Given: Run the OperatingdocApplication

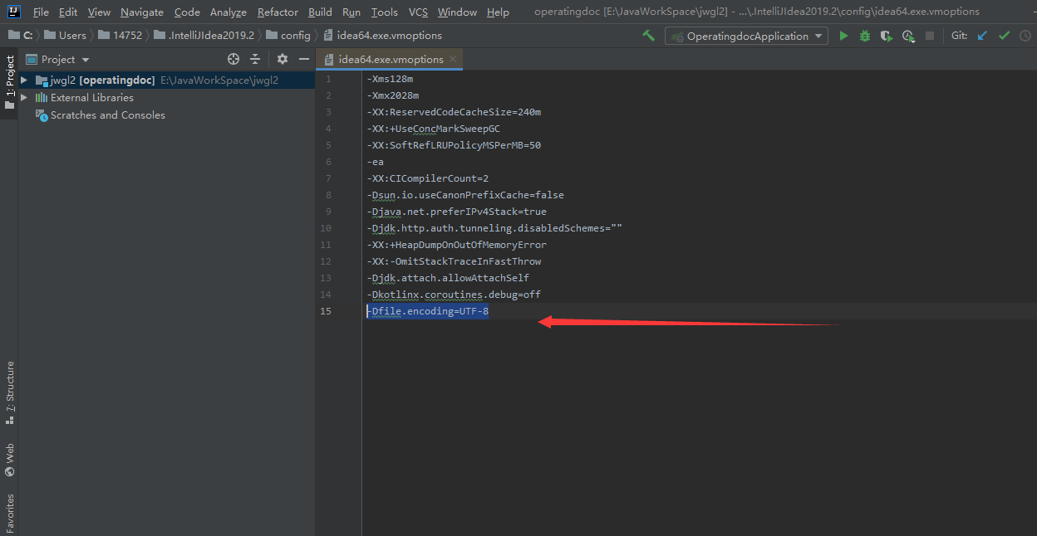Looking at the screenshot, I should coord(843,36).
